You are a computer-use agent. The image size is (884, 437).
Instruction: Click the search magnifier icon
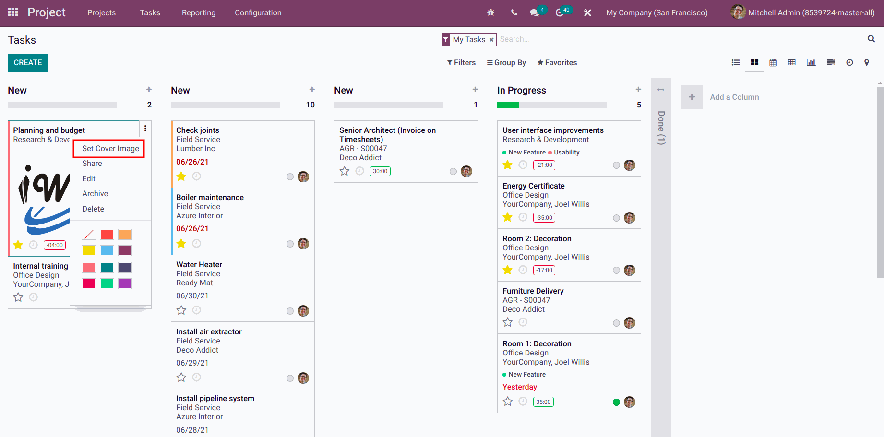[871, 39]
